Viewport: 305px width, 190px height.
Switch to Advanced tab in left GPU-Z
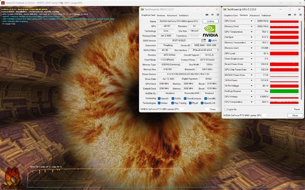[x=172, y=15]
